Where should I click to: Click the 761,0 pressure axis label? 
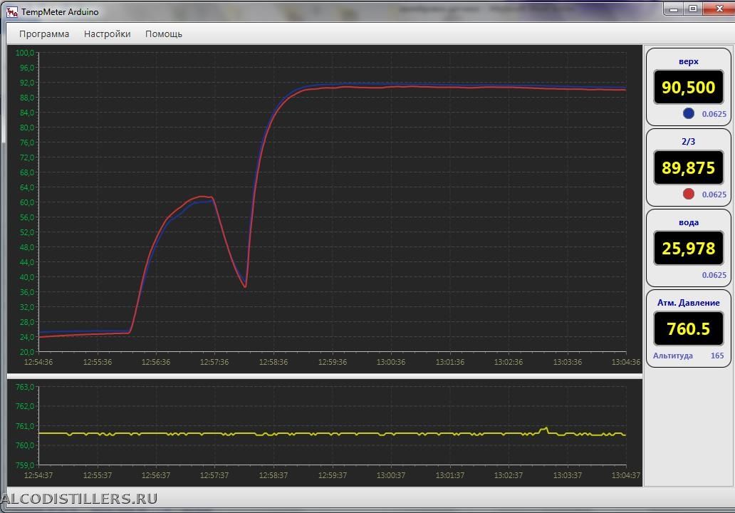point(25,426)
